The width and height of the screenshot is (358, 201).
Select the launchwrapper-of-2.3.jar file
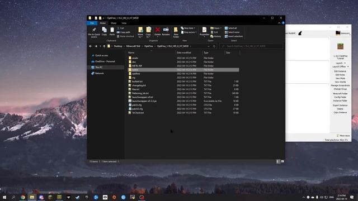pyautogui.click(x=144, y=101)
